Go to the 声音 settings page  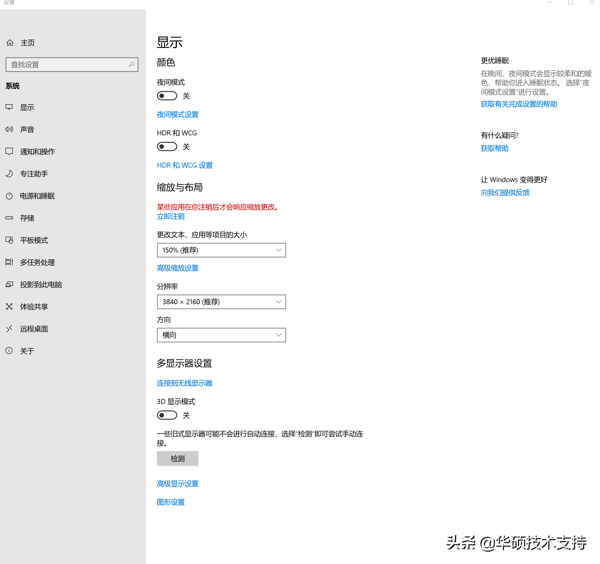click(x=73, y=130)
